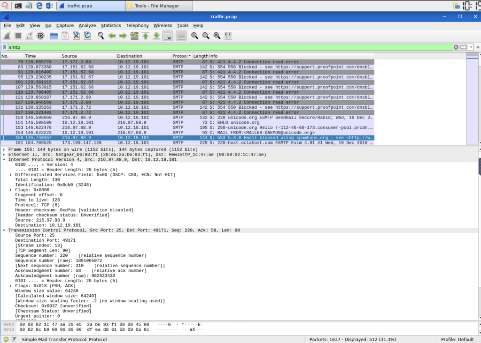481x343 pixels.
Task: Edit capture file properties status icon
Action: [x=14, y=339]
